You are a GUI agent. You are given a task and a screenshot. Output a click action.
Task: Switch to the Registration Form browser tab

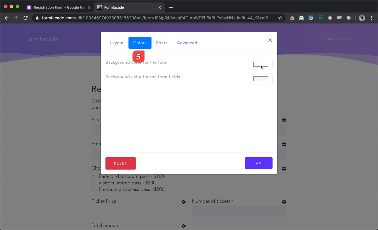(59, 7)
